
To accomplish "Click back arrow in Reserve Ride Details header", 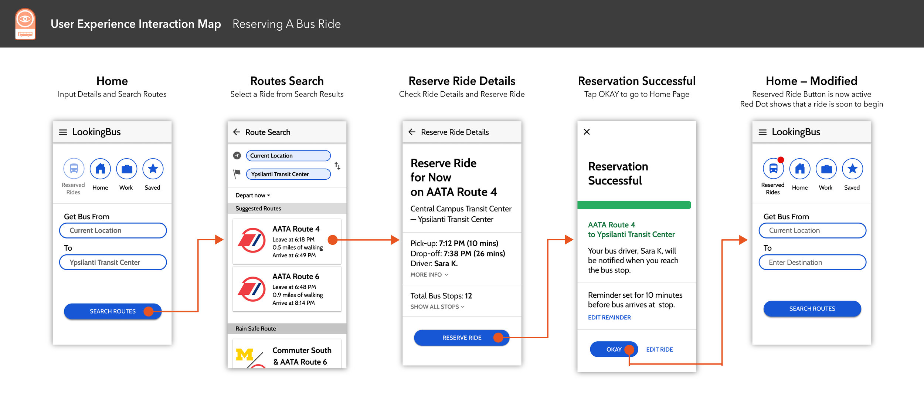I will coord(412,132).
